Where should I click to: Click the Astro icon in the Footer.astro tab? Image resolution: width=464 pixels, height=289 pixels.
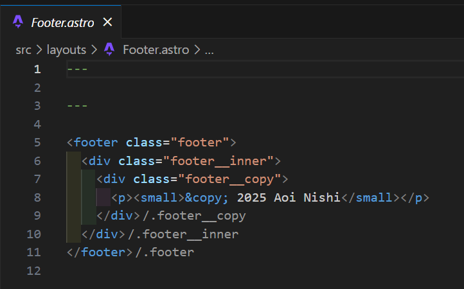click(x=18, y=22)
